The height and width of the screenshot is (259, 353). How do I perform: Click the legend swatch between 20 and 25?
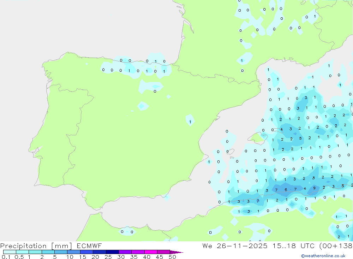pyautogui.click(x=99, y=252)
